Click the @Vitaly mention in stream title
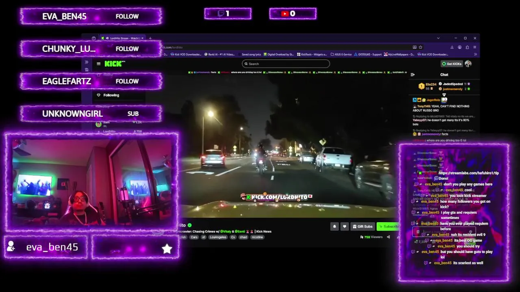520x292 pixels. [x=225, y=232]
